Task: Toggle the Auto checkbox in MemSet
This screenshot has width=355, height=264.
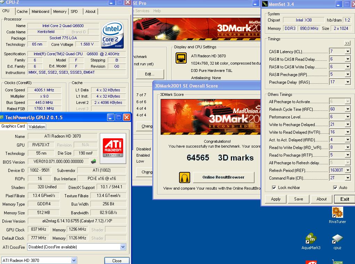Action: 335,188
